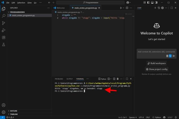Toggle secondary side bar layout button
179x119 pixels.
156,2
